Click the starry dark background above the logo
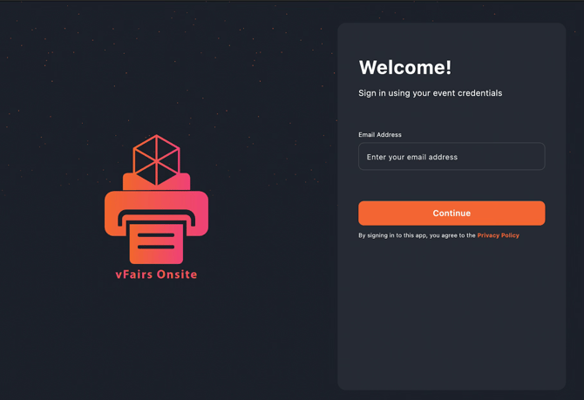The width and height of the screenshot is (584, 400). click(x=157, y=70)
